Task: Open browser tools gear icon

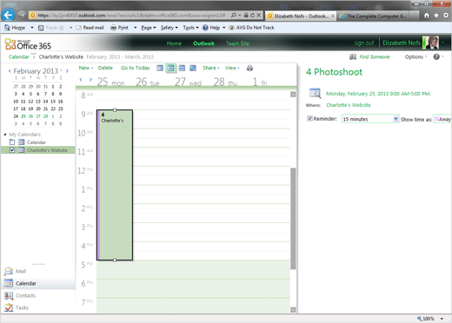Action: [x=446, y=16]
